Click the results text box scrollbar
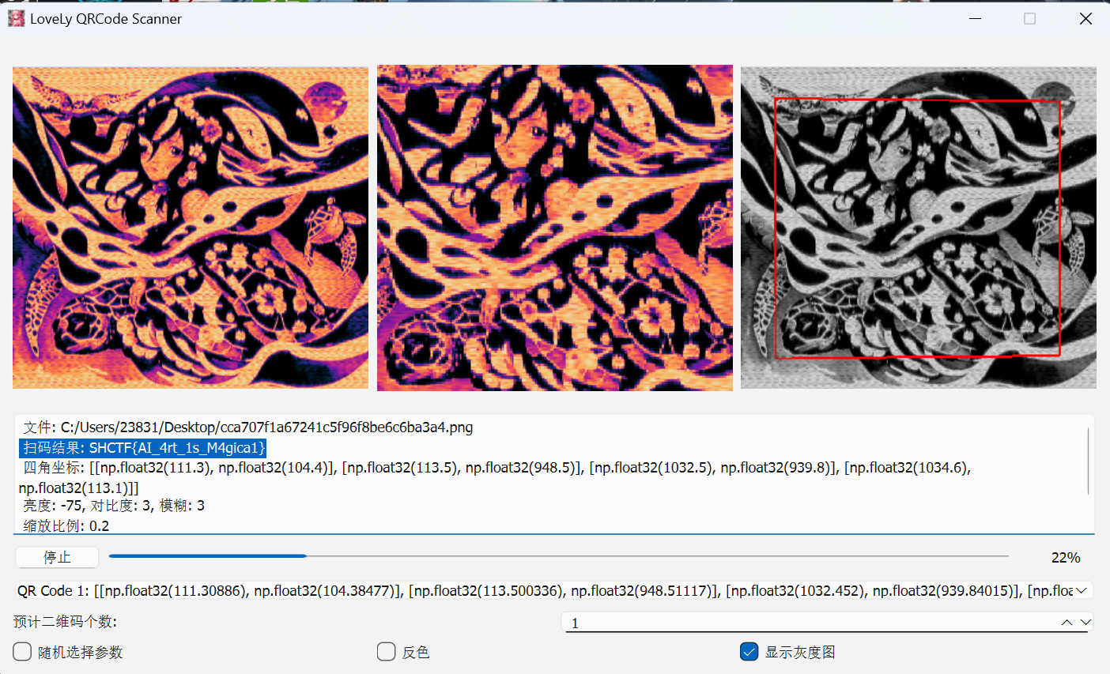Viewport: 1110px width, 674px height. pos(1089,461)
